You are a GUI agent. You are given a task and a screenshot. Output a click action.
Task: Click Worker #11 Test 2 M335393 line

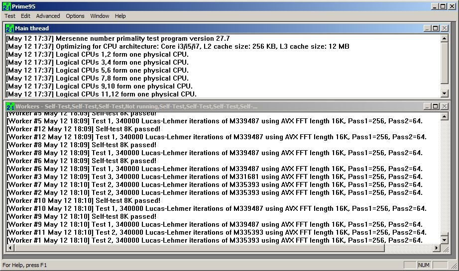coord(217,232)
